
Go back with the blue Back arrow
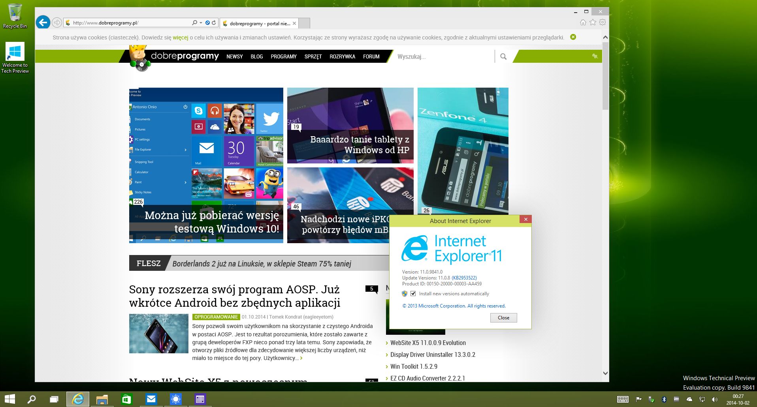pyautogui.click(x=43, y=23)
